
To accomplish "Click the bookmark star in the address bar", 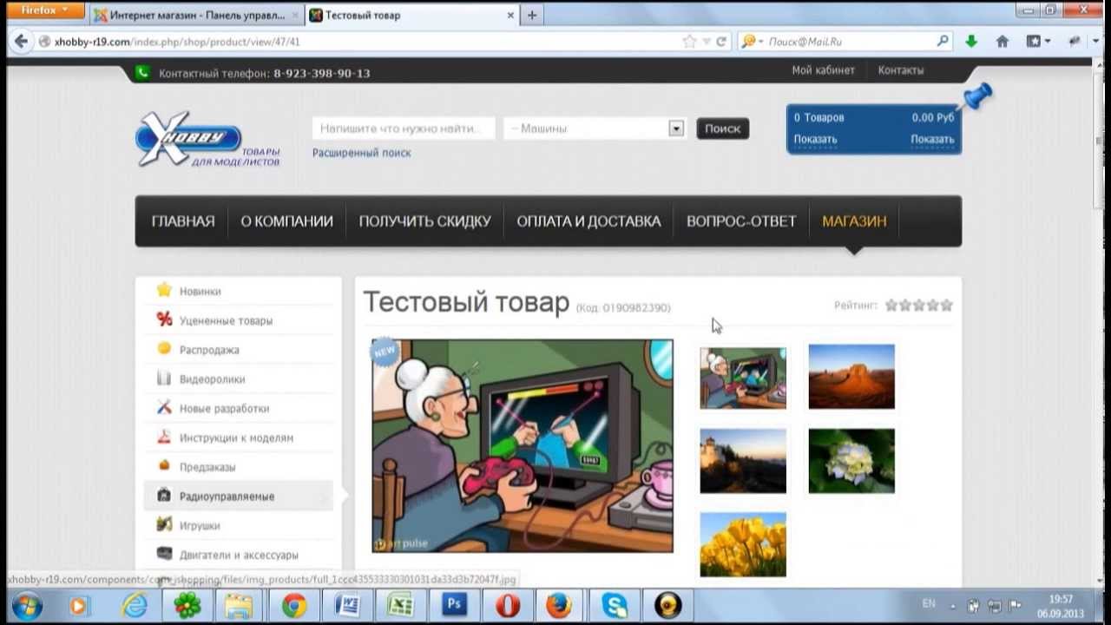I will click(x=689, y=41).
